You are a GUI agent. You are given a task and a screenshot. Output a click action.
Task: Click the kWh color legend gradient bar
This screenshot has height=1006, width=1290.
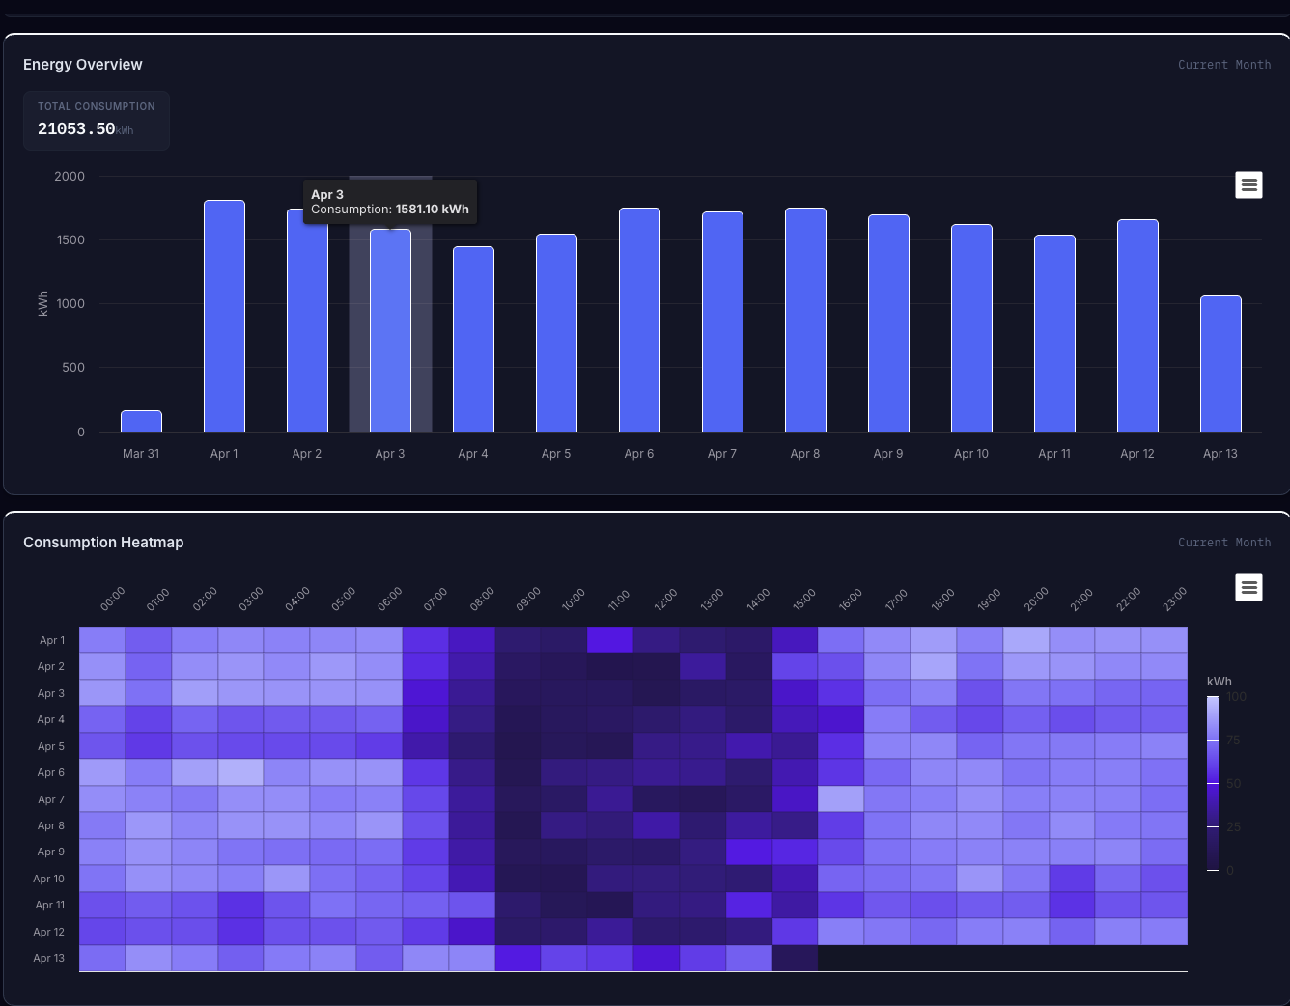1213,783
